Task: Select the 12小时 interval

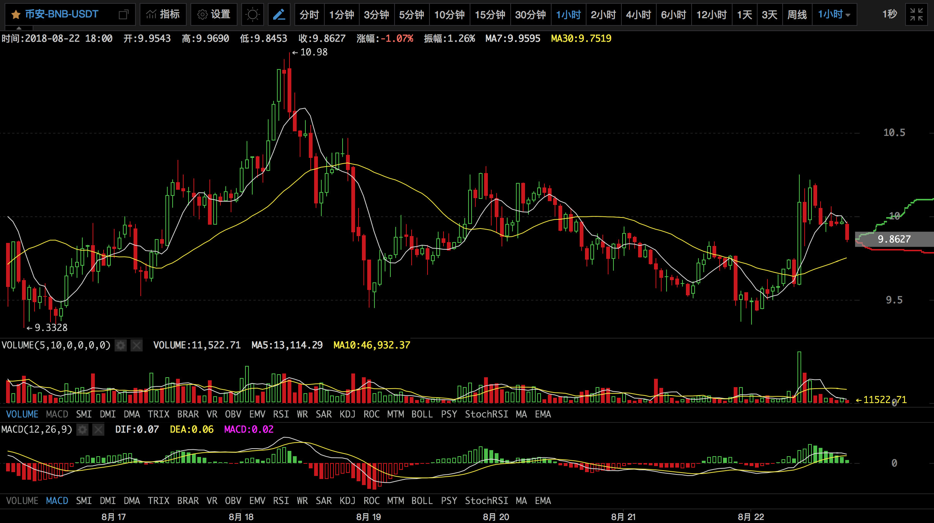Action: [712, 15]
